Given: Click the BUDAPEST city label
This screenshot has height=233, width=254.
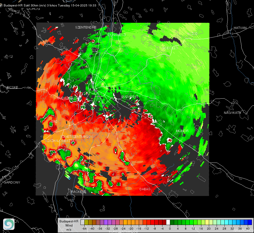Looking at the screenshot, I should (x=130, y=97).
